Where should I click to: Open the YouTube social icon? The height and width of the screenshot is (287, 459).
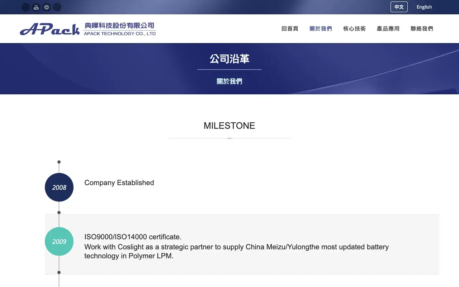[x=36, y=7]
